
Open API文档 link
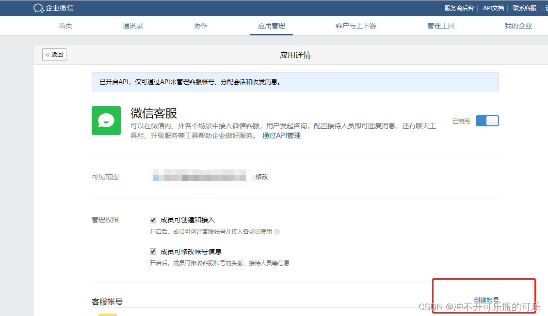pyautogui.click(x=494, y=8)
